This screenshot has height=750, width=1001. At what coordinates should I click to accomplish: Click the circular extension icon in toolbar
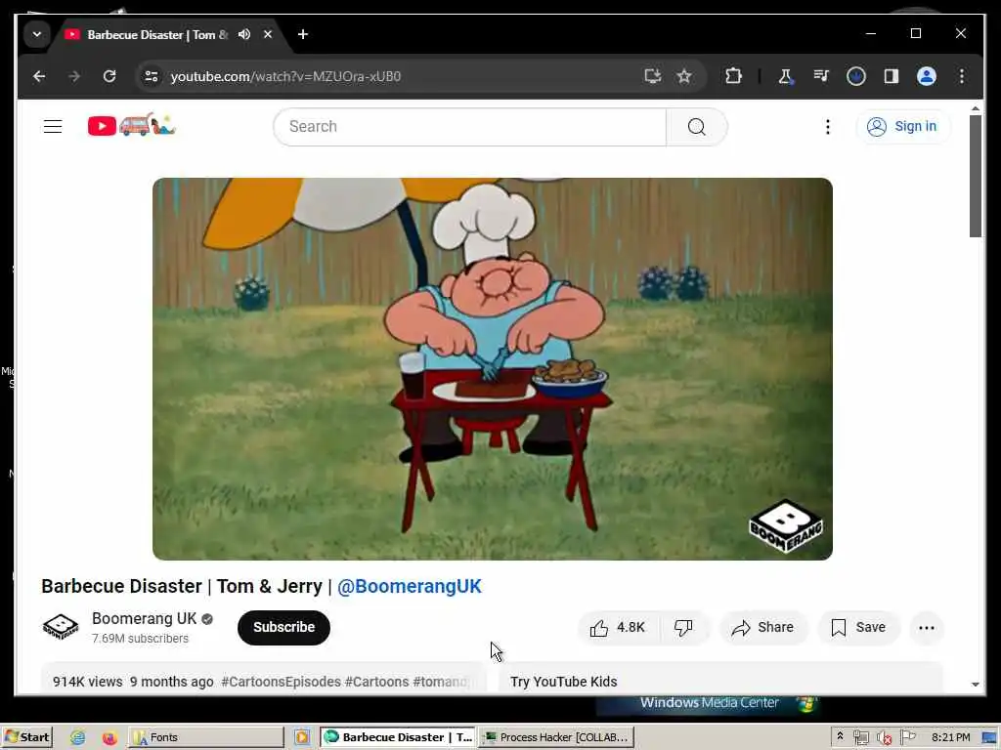(x=856, y=76)
